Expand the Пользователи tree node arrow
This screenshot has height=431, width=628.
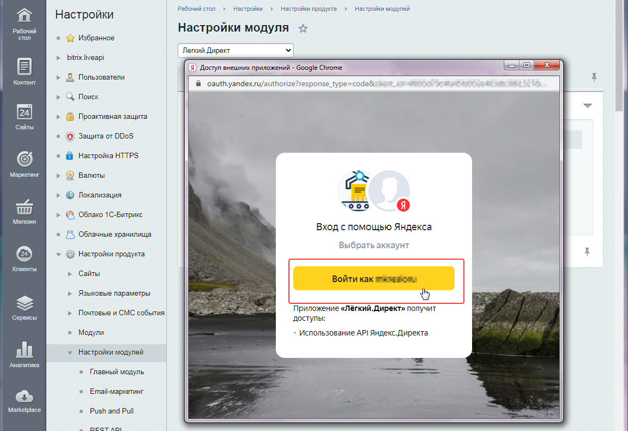58,77
